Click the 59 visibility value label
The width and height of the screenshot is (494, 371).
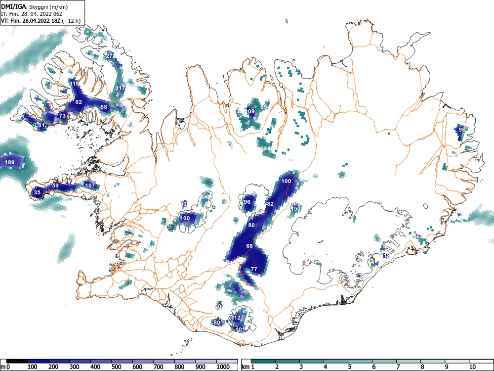coord(55,185)
